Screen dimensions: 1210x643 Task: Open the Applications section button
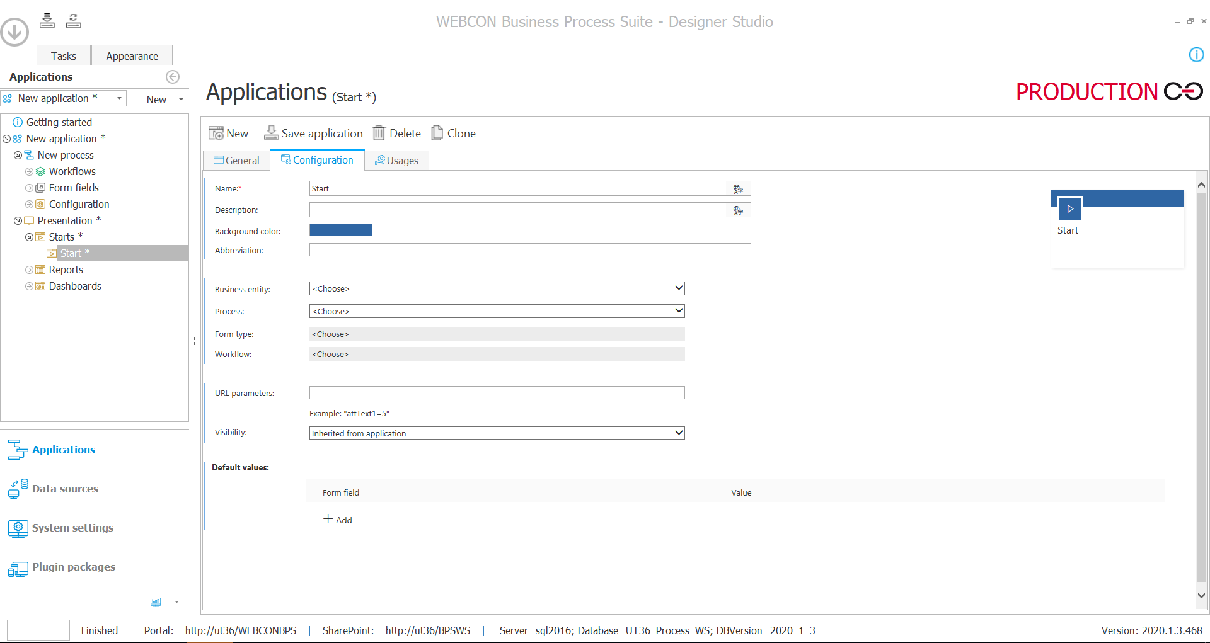(x=95, y=450)
